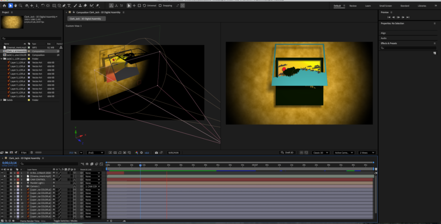Open layer 1 parent None dropdown
The width and height of the screenshot is (441, 224).
[x=93, y=173]
